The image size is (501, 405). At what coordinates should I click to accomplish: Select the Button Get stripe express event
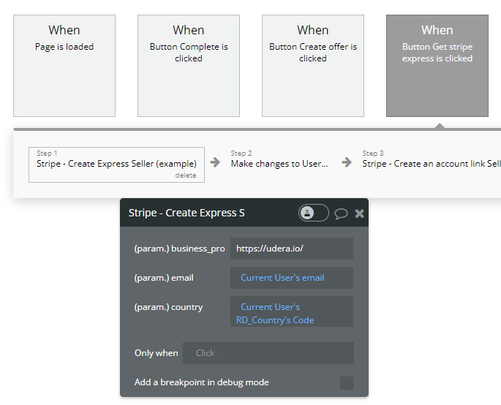pos(437,66)
